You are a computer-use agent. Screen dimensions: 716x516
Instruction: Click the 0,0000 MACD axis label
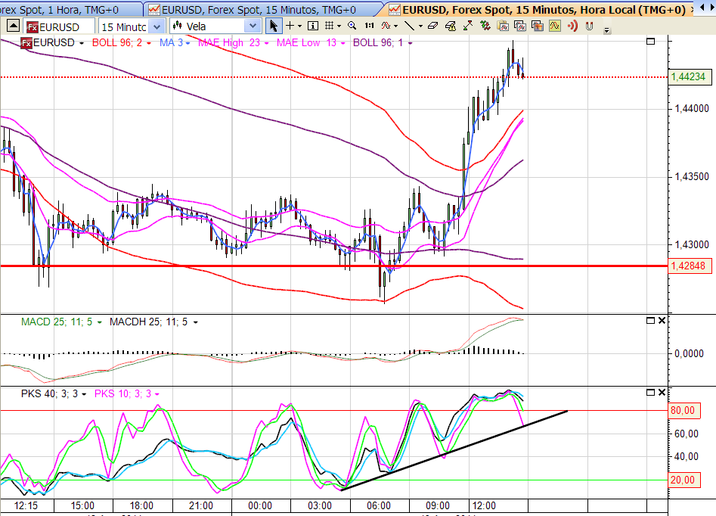689,354
